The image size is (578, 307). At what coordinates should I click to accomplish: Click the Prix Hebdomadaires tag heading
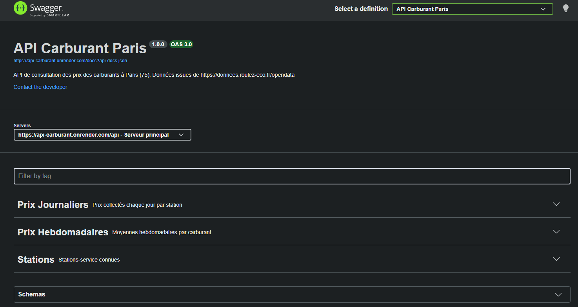click(x=63, y=232)
